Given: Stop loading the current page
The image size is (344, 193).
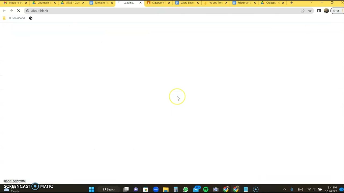Looking at the screenshot, I should [19, 11].
